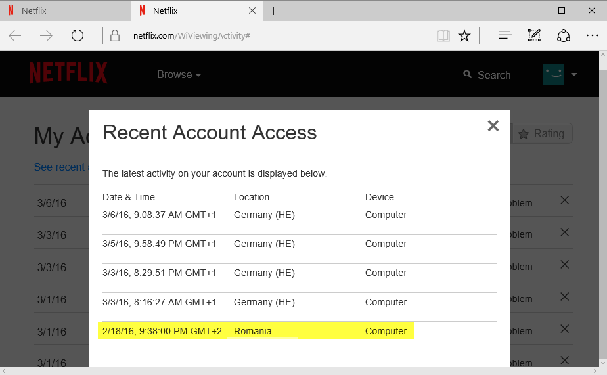This screenshot has width=607, height=375.
Task: Click the Romania location cell
Action: [252, 331]
